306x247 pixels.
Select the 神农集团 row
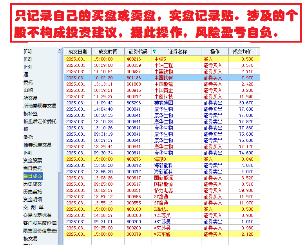pos(162,103)
